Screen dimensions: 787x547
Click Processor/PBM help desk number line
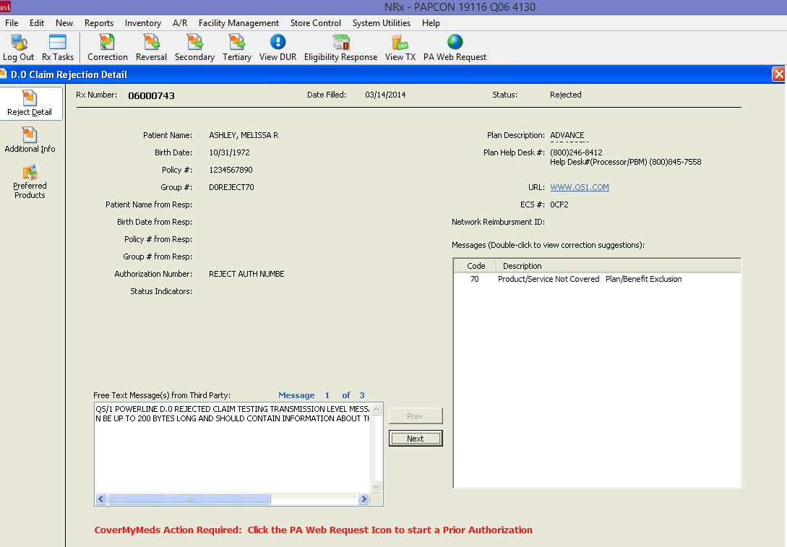625,162
